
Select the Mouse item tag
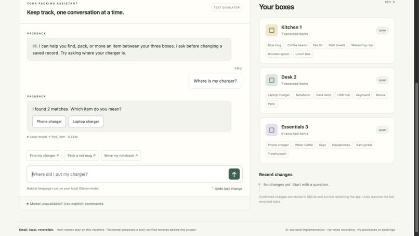click(381, 95)
